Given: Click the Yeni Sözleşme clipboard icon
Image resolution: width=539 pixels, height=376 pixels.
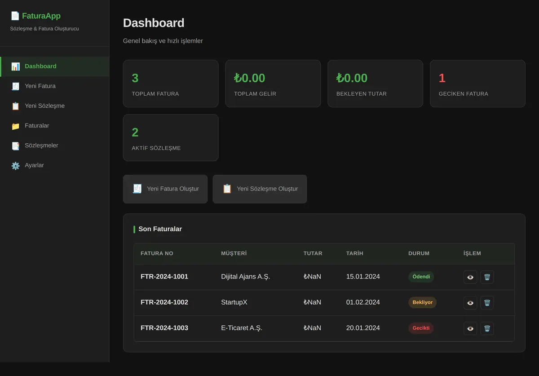Looking at the screenshot, I should click(x=16, y=106).
